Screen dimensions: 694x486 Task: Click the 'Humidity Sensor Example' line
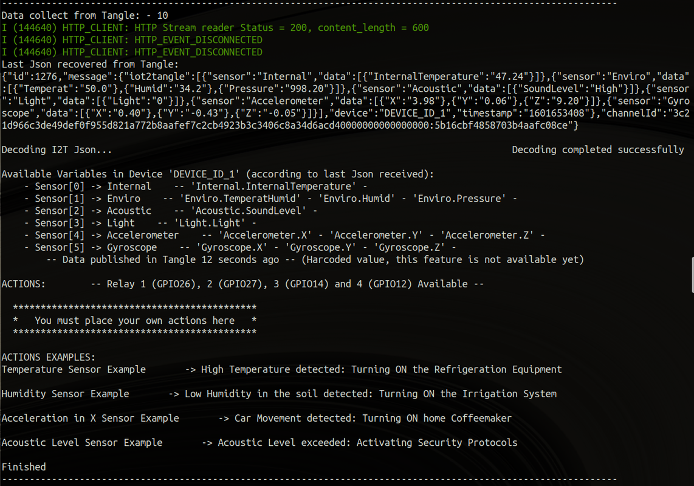coord(279,394)
